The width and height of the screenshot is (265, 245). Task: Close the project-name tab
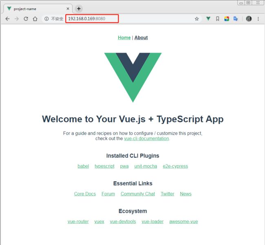68,9
